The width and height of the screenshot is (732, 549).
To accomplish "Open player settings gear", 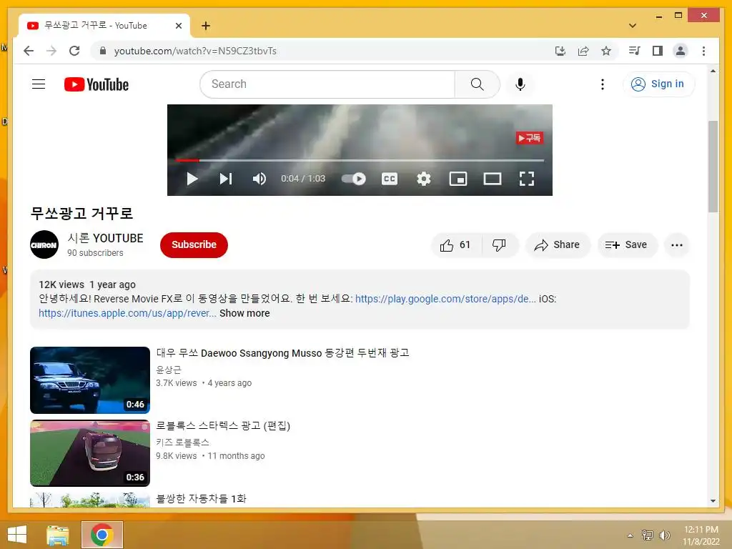I will tap(423, 179).
